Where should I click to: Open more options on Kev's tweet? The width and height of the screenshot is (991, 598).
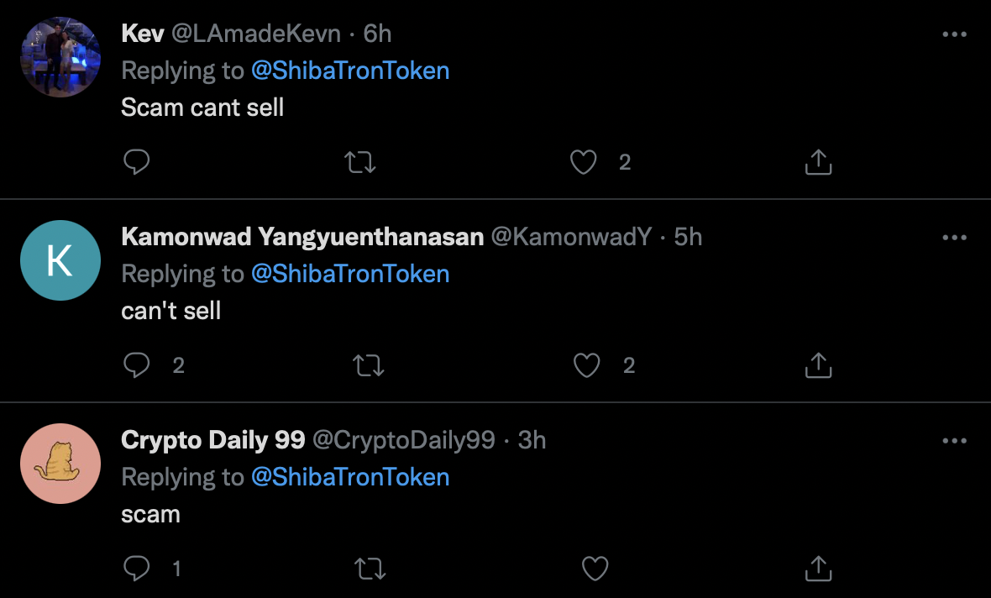(955, 34)
